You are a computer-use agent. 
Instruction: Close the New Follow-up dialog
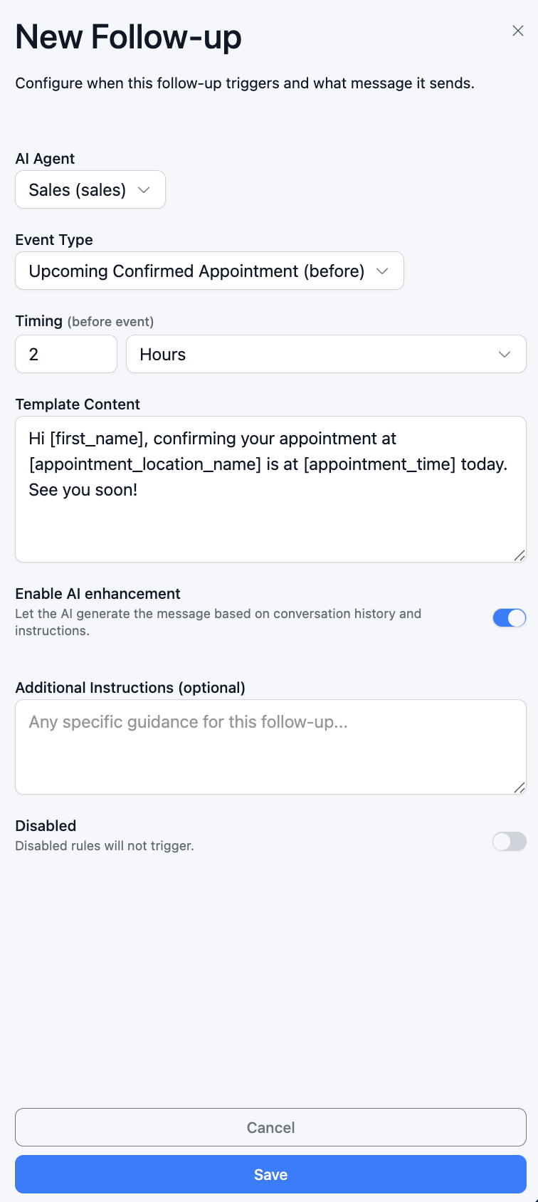tap(518, 31)
